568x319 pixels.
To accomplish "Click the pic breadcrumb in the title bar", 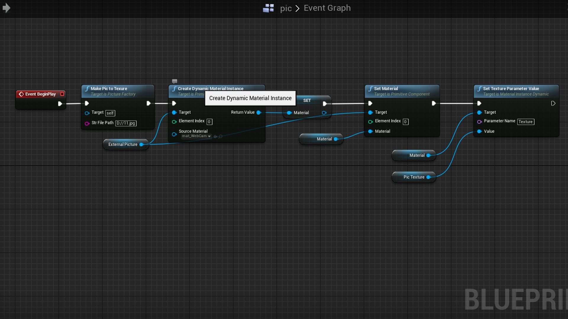I will point(286,8).
